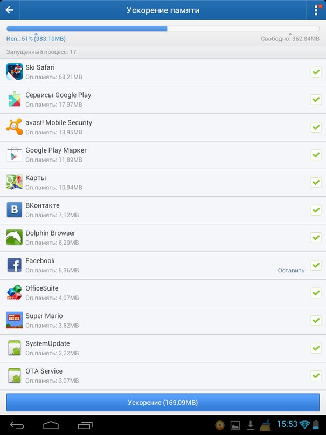The image size is (326, 435).
Task: Uncheck the Google Play Маркет checkbox
Action: [x=316, y=155]
